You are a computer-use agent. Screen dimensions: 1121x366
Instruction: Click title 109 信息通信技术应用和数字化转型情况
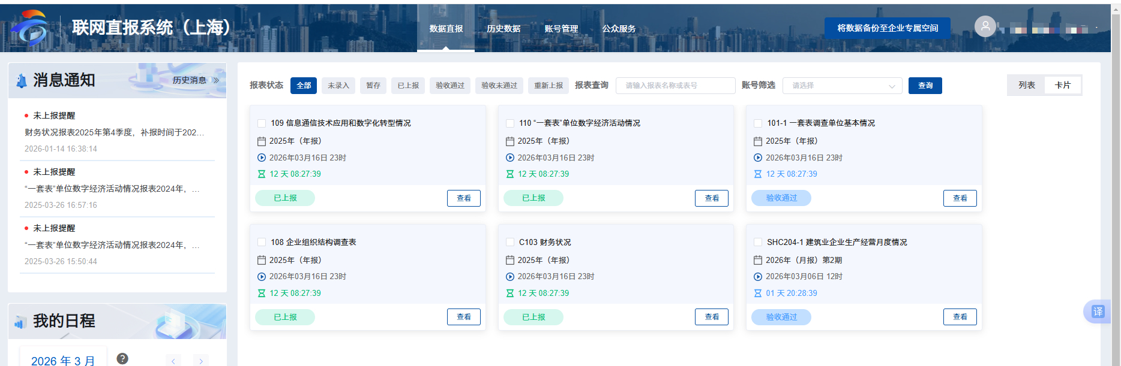(341, 123)
